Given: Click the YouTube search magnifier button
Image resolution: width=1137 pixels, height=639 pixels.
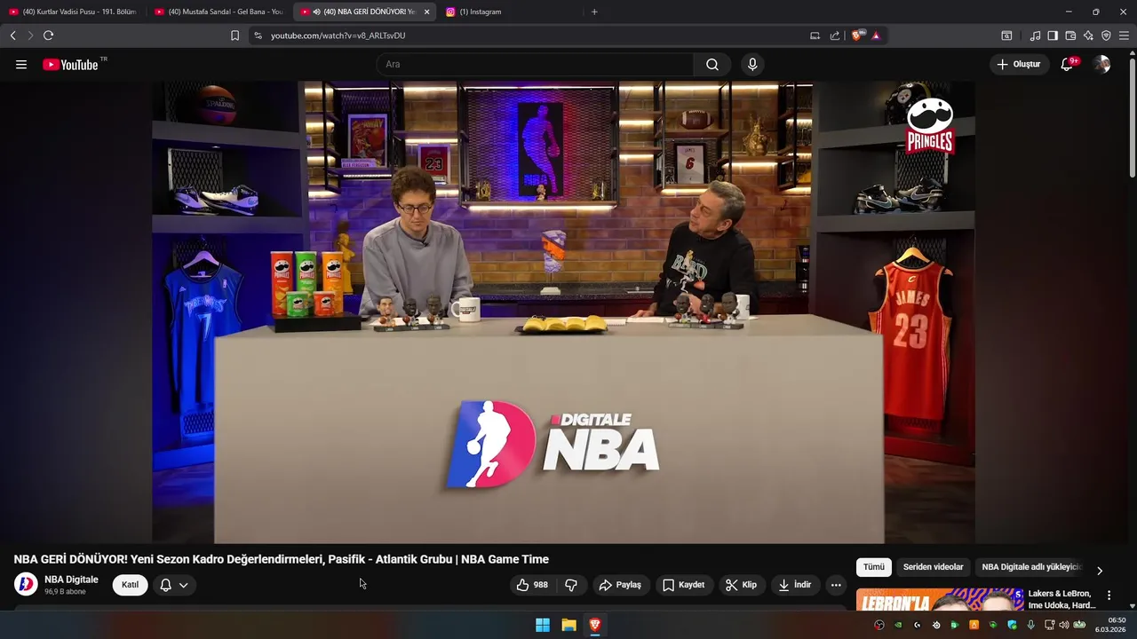Looking at the screenshot, I should pos(712,65).
